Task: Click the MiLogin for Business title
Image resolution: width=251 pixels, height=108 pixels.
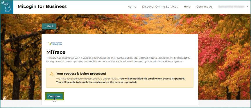Action: point(42,6)
